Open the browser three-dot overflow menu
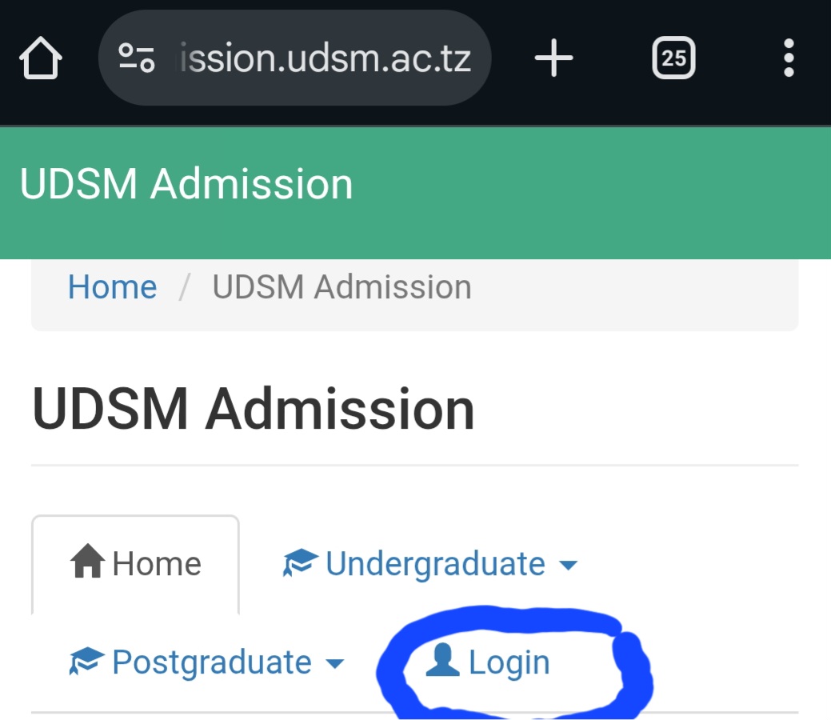The width and height of the screenshot is (831, 720). (x=789, y=57)
